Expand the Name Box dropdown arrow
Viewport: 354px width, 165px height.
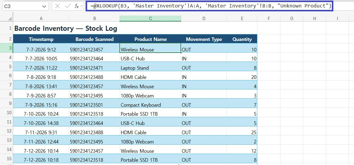[44, 6]
